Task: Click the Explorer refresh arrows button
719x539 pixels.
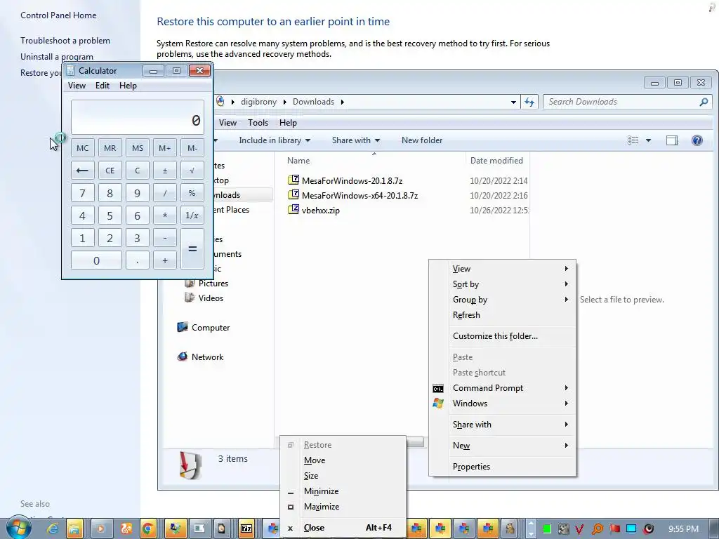Action: click(x=529, y=102)
